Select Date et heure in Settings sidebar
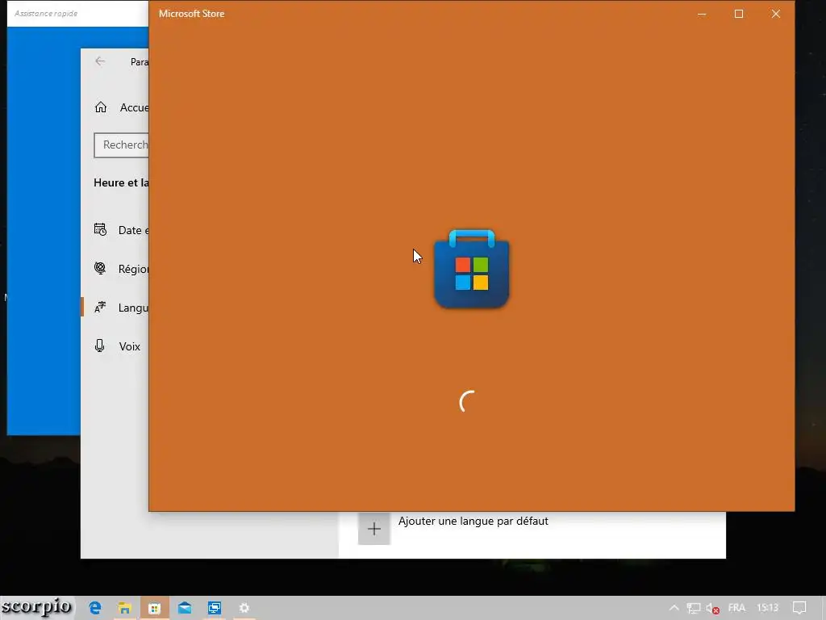This screenshot has height=620, width=826. point(116,230)
